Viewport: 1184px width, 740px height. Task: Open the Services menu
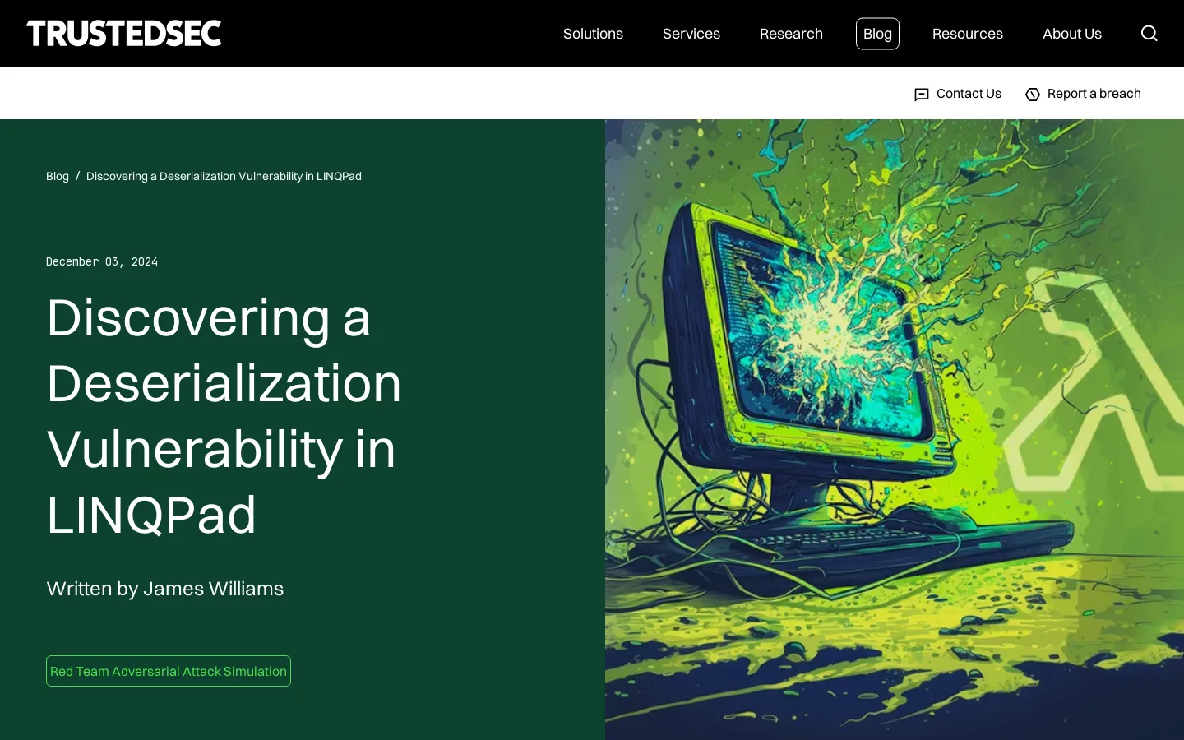pyautogui.click(x=691, y=34)
